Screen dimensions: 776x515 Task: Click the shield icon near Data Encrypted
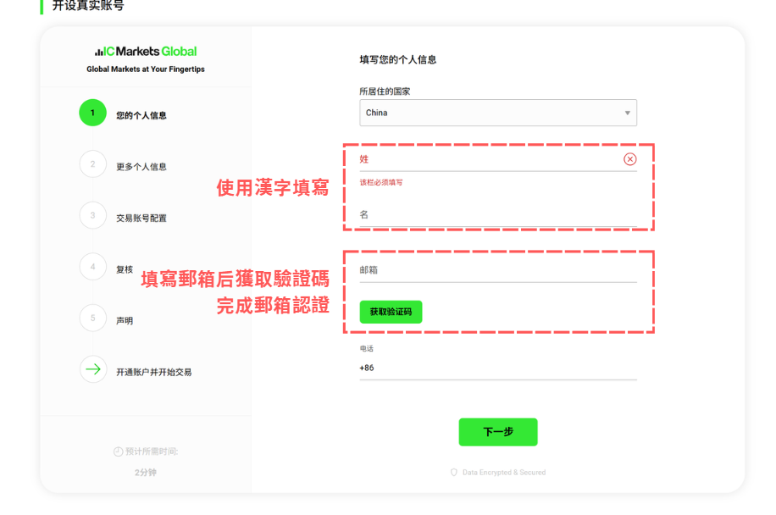[x=454, y=472]
